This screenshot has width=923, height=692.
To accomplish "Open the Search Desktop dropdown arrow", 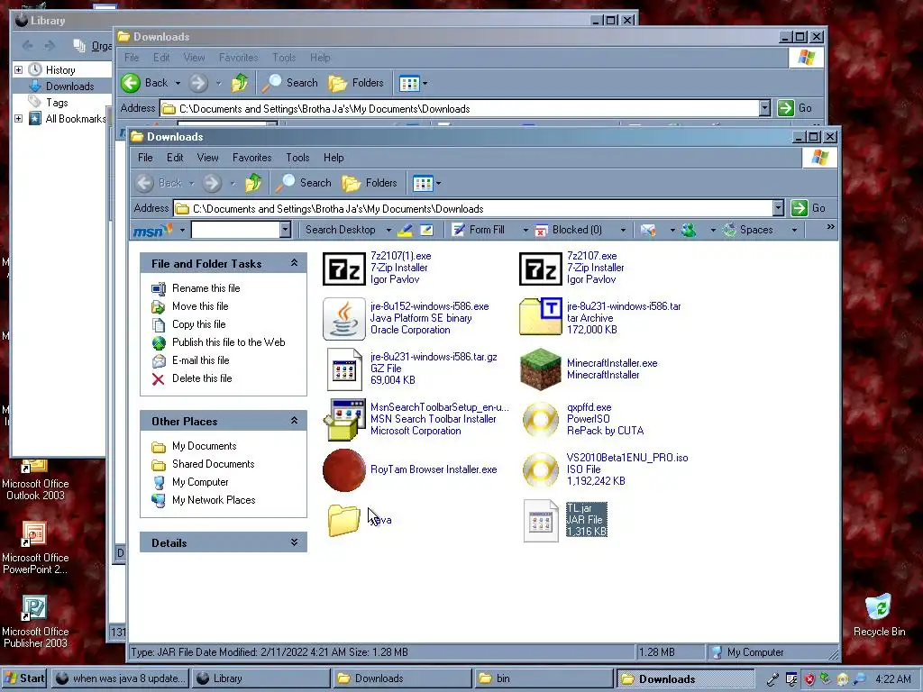I will [388, 230].
